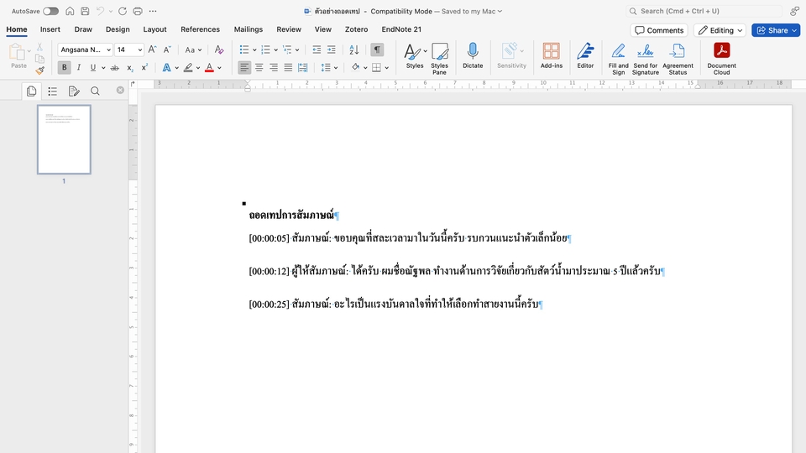
Task: Select the page 1 thumbnail
Action: [x=64, y=140]
